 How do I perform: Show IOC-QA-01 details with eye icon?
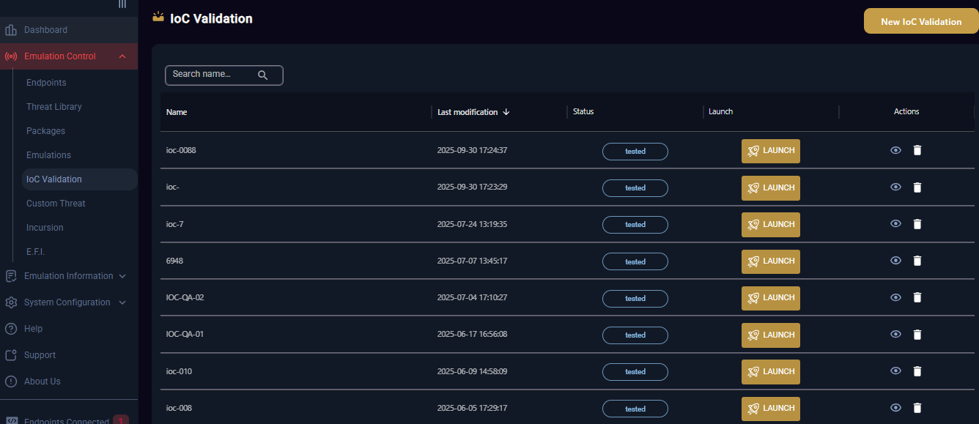895,334
